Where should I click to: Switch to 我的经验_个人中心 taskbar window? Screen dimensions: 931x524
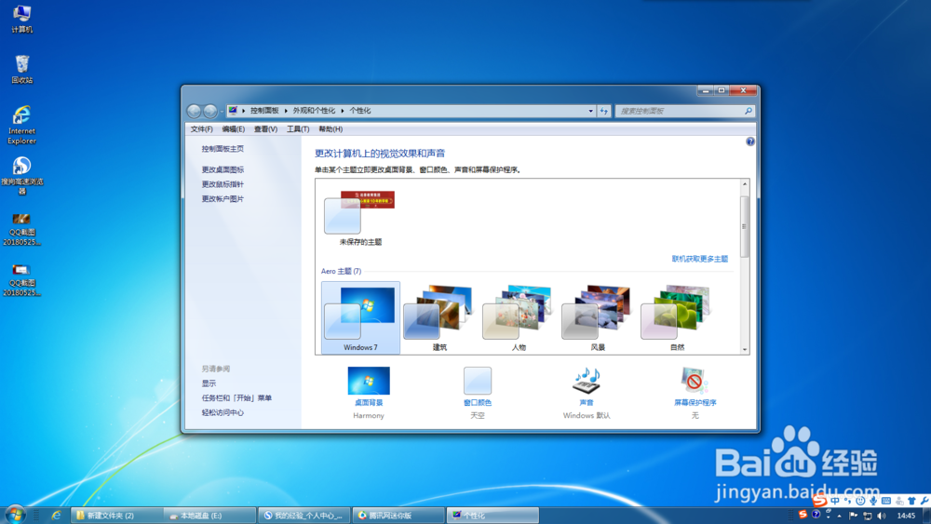tap(304, 515)
